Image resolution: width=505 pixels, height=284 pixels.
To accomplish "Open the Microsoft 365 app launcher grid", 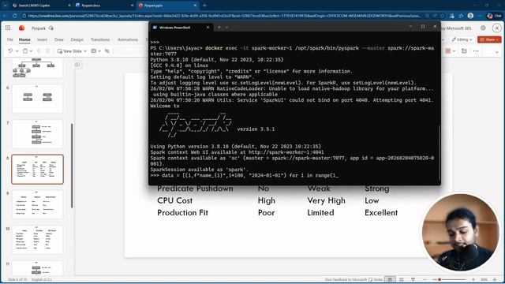I will pyautogui.click(x=8, y=28).
